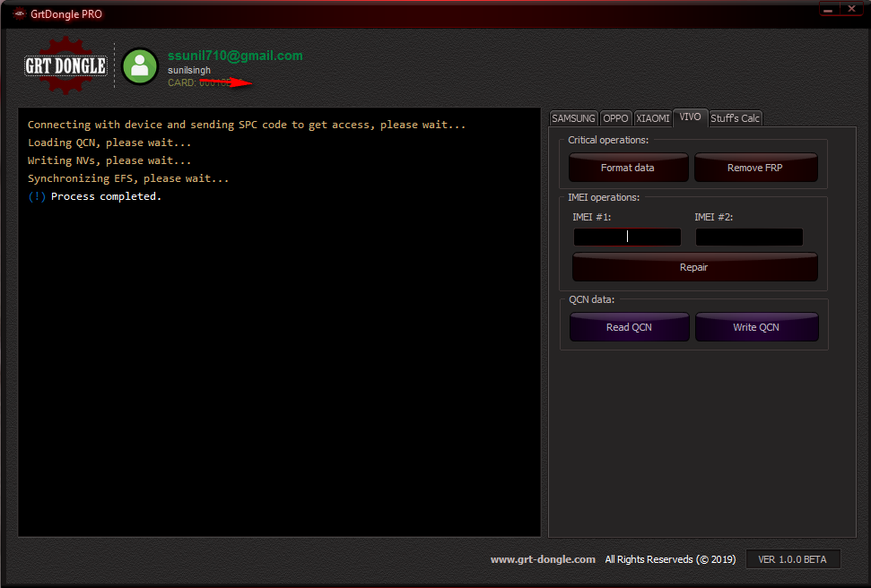The width and height of the screenshot is (871, 588).
Task: Click the 'Synchronizing EFS, please wait...' log line
Action: (x=128, y=178)
